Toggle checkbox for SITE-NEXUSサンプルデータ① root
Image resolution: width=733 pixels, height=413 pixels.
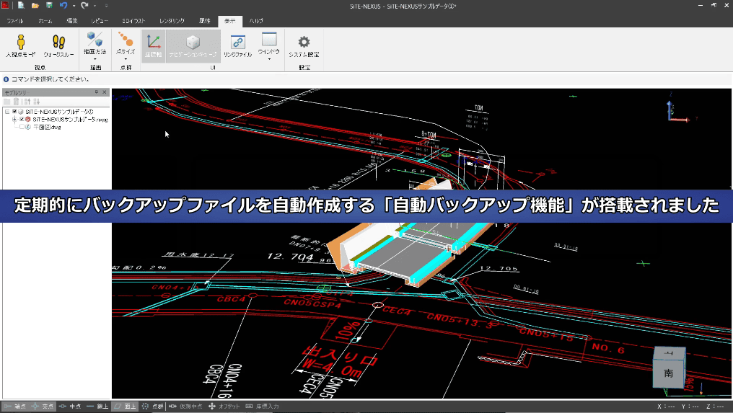point(14,112)
